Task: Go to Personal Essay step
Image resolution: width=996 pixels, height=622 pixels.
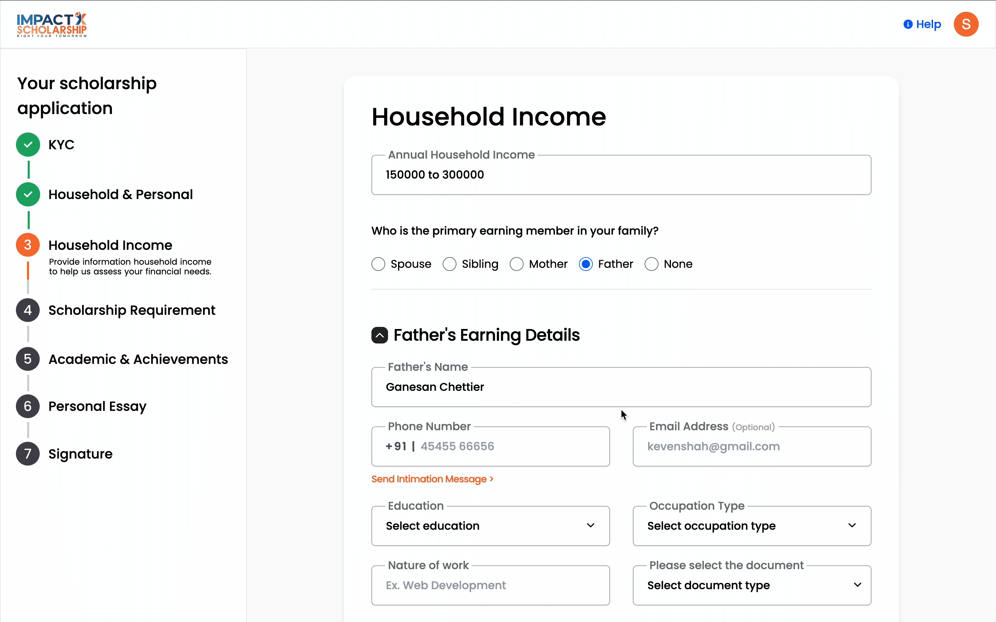Action: [97, 406]
